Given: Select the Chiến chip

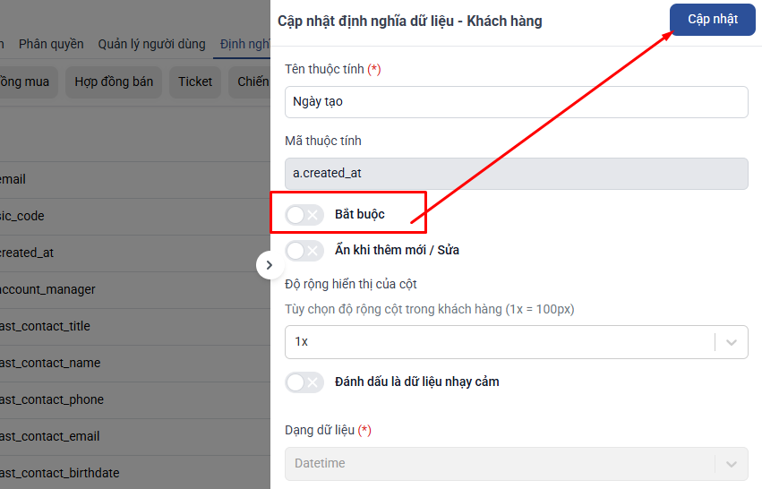Looking at the screenshot, I should pyautogui.click(x=250, y=81).
